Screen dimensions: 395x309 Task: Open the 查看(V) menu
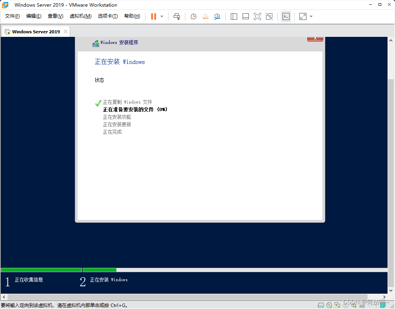pos(55,16)
